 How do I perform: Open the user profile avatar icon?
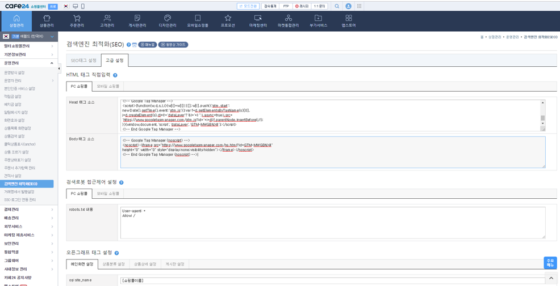(349, 6)
